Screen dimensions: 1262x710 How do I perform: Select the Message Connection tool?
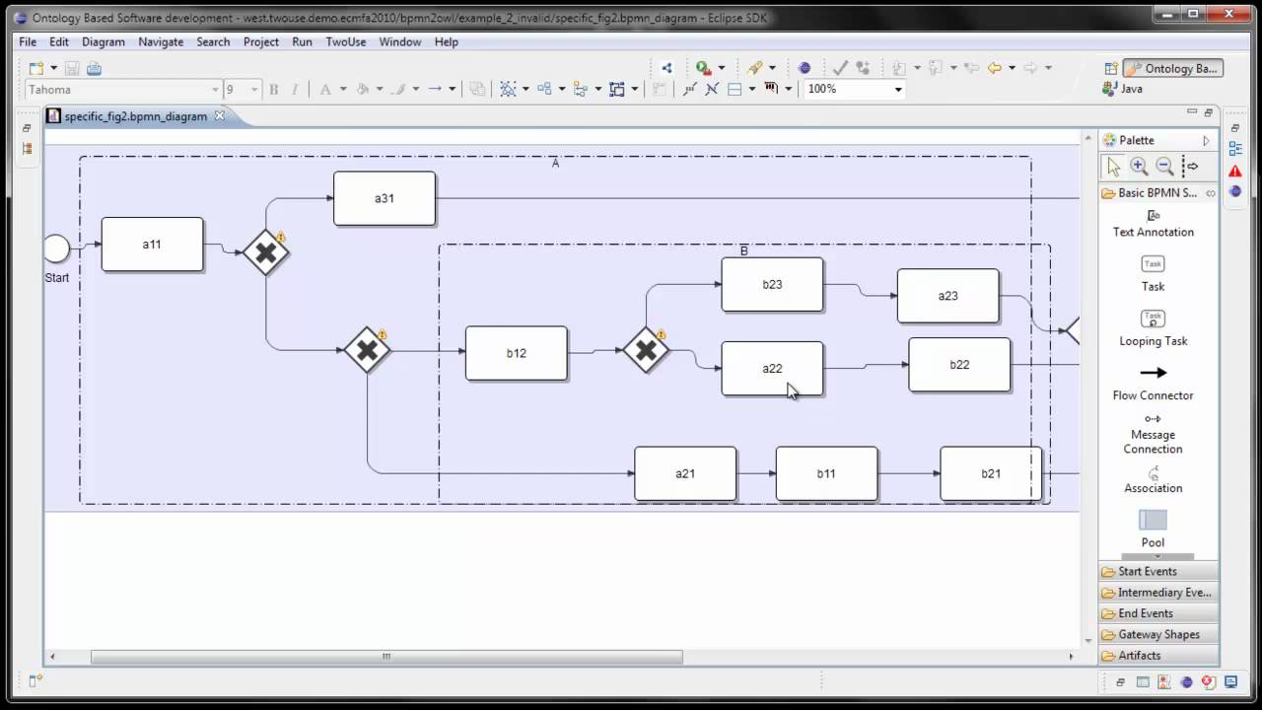1153,434
